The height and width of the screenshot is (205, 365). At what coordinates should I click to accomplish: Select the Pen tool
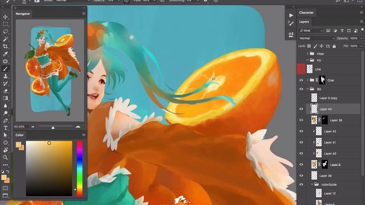point(5,121)
